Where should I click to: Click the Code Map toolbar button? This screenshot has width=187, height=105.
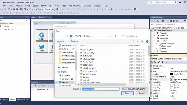tap(126, 9)
